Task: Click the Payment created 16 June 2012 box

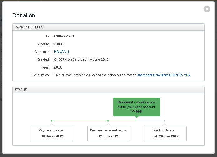Action: pyautogui.click(x=52, y=133)
